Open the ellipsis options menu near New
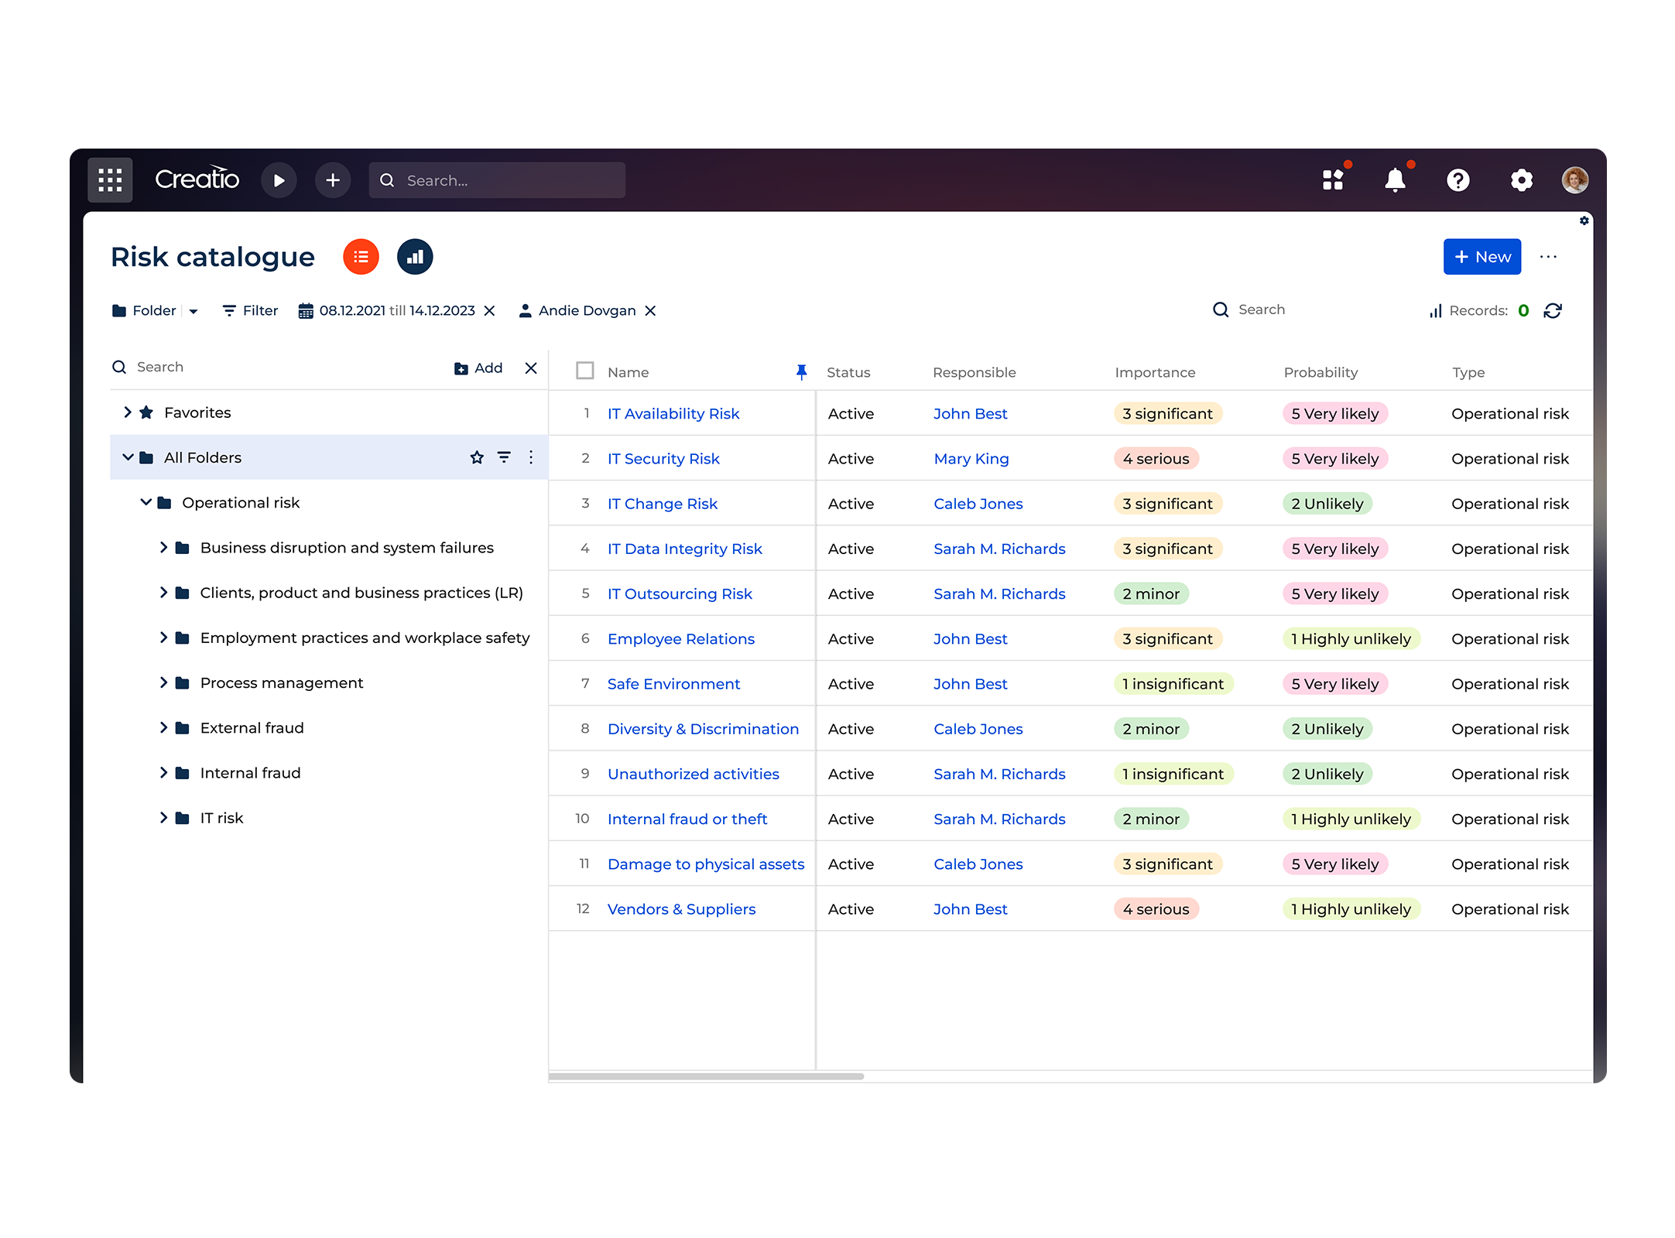The width and height of the screenshot is (1675, 1238). pos(1549,256)
